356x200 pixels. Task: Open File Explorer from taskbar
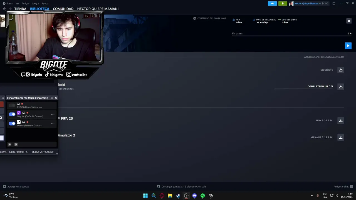[170, 196]
